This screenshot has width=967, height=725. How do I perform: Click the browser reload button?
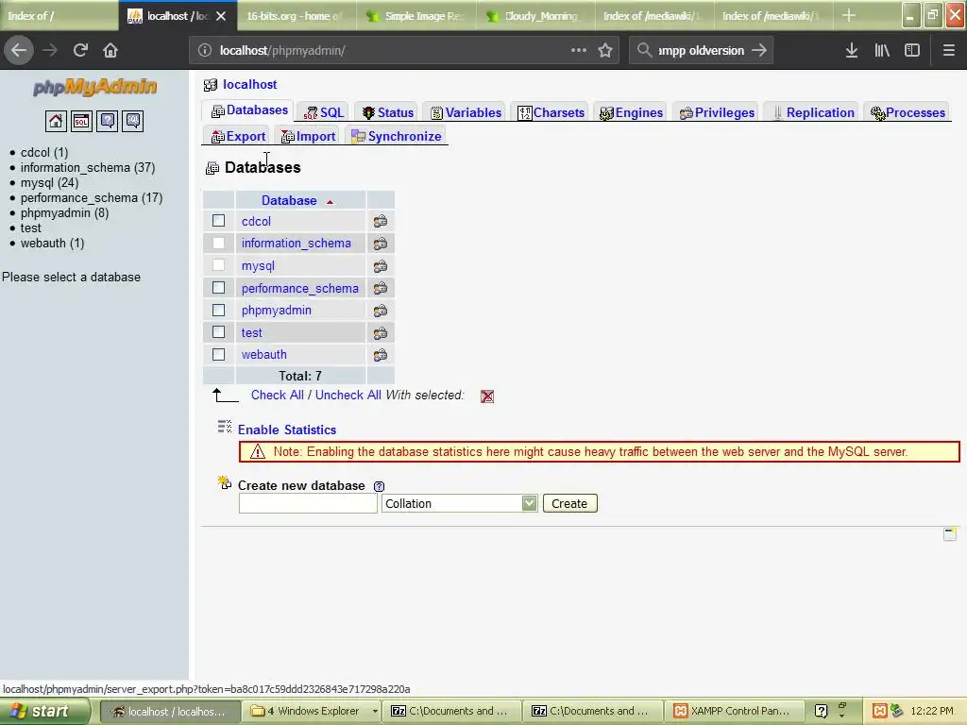pyautogui.click(x=80, y=50)
